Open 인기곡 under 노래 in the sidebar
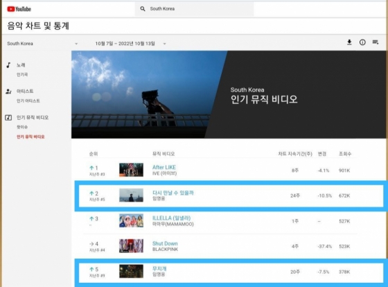Screen dimensions: 388x287 [22, 75]
